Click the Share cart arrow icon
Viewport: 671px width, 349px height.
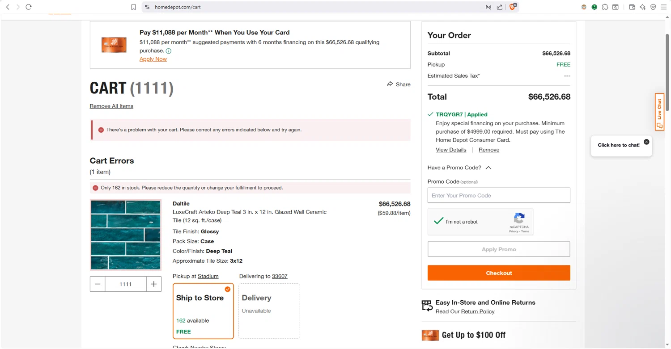pyautogui.click(x=390, y=84)
